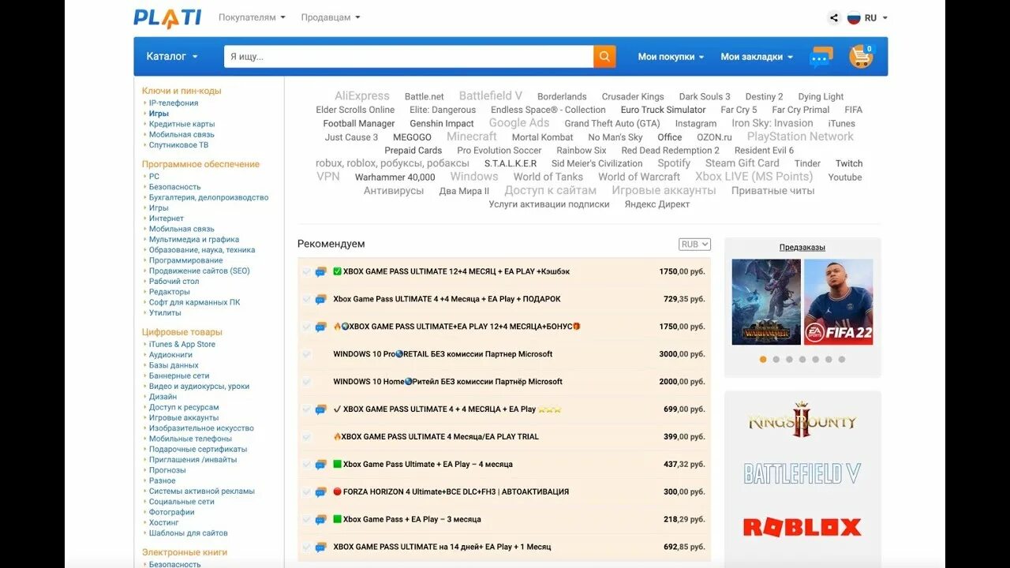Image resolution: width=1010 pixels, height=568 pixels.
Task: Open the RU language dropdown
Action: tap(876, 17)
